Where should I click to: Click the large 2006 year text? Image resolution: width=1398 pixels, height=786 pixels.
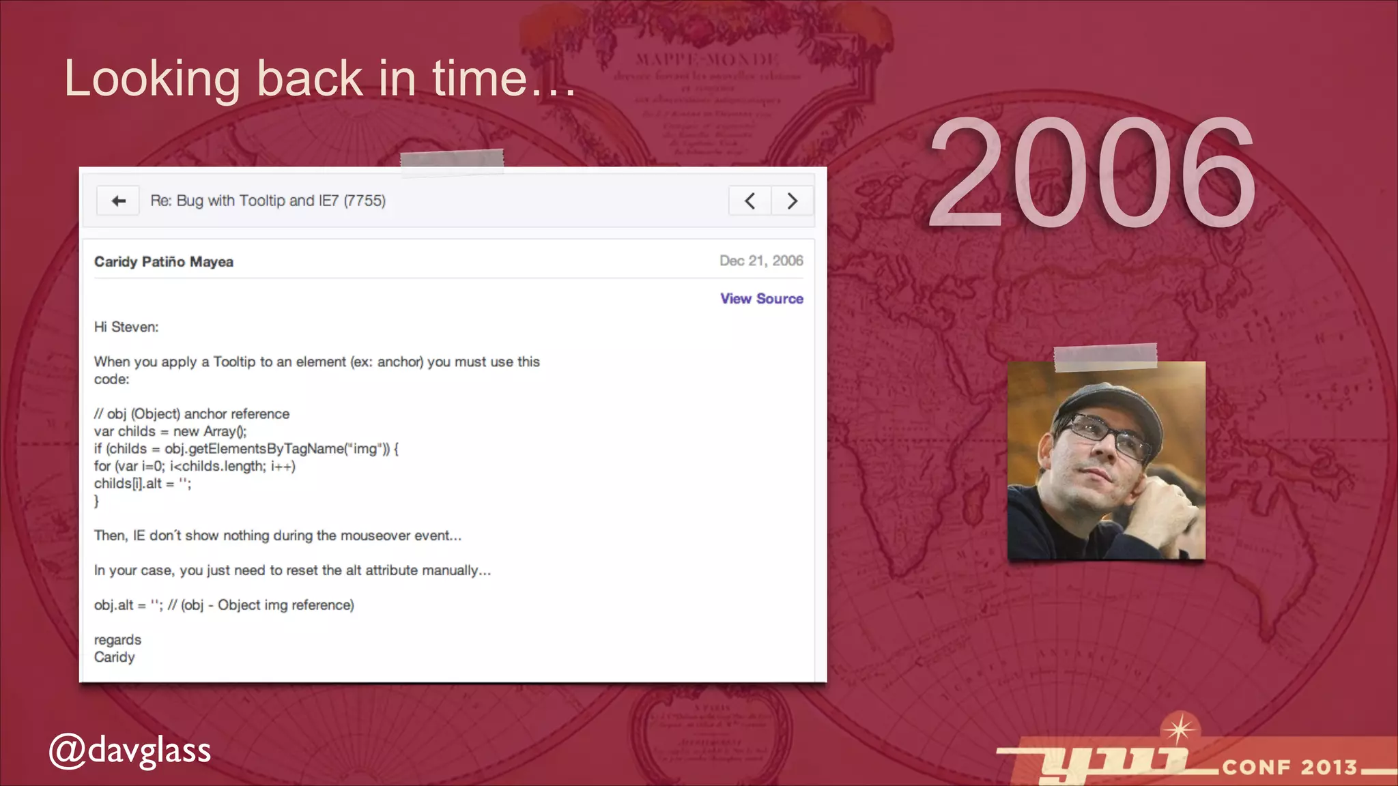(1092, 172)
